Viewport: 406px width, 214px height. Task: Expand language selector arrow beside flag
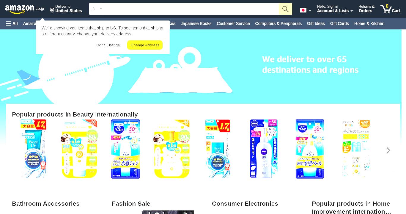coord(310,11)
